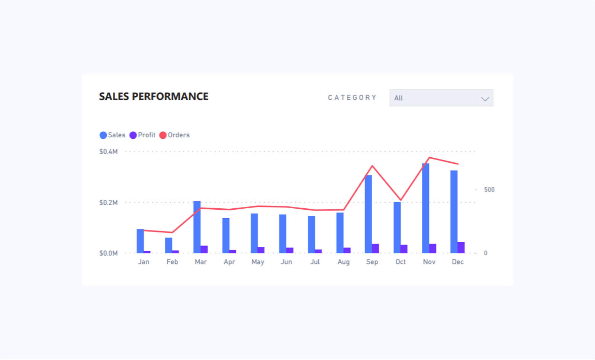Click the chevron to collapse the category picker
Screen dimensions: 595x360
(485, 99)
